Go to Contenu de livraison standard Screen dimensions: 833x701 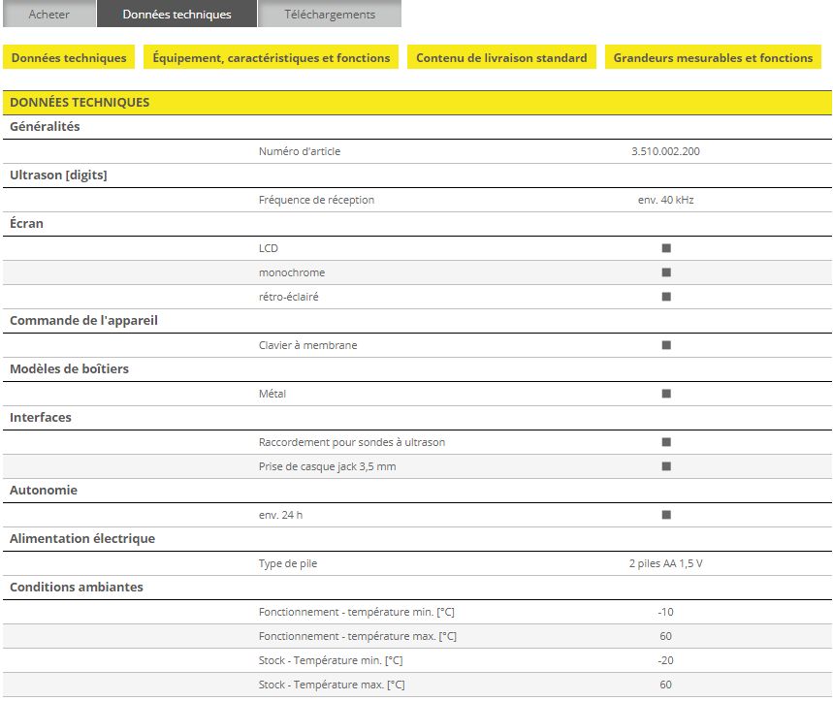click(x=501, y=58)
